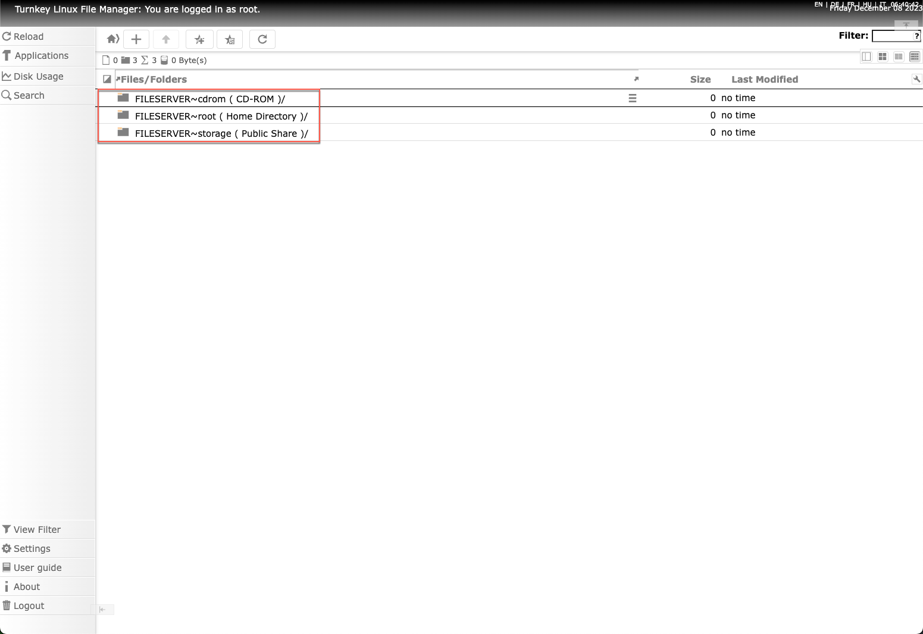Navigate home using the house icon

click(112, 39)
